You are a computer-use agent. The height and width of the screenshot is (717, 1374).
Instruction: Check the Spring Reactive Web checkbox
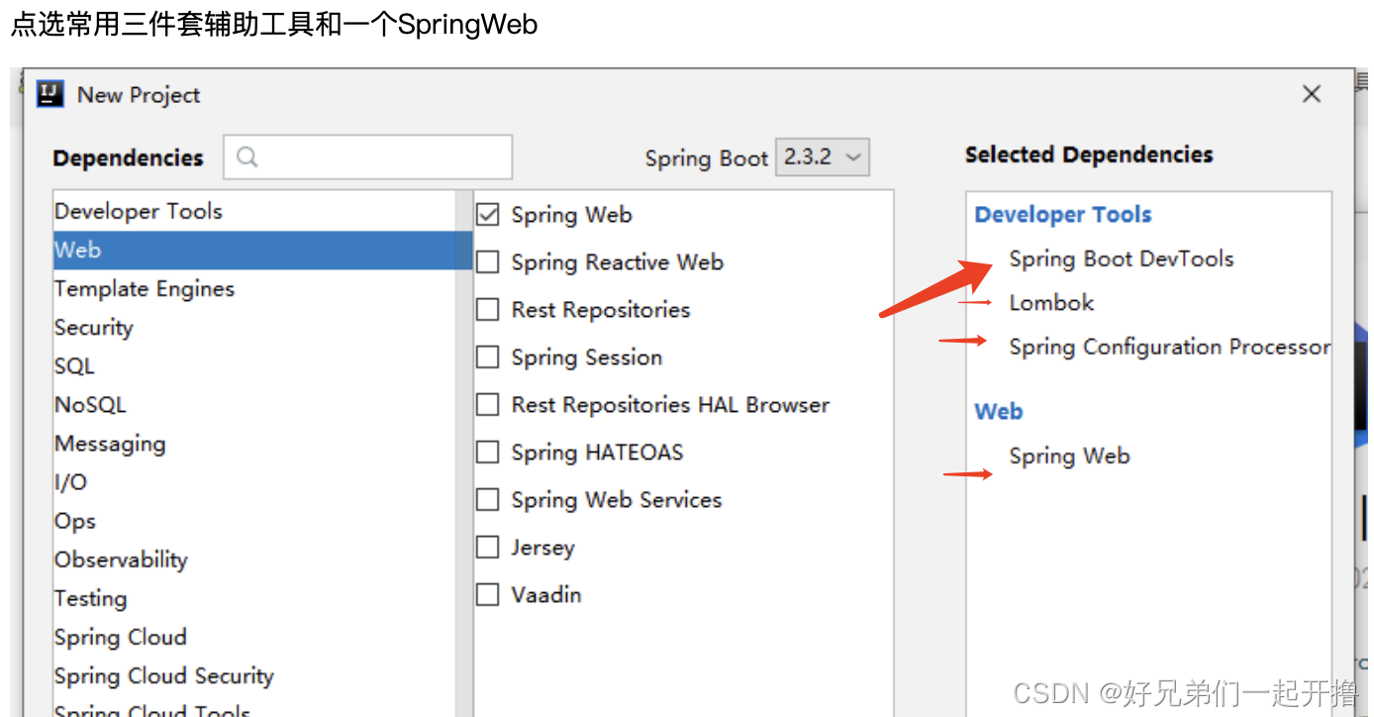coord(488,261)
